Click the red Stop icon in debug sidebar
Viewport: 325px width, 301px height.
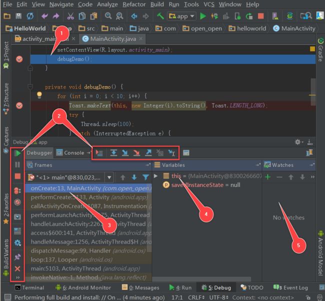pos(17,176)
